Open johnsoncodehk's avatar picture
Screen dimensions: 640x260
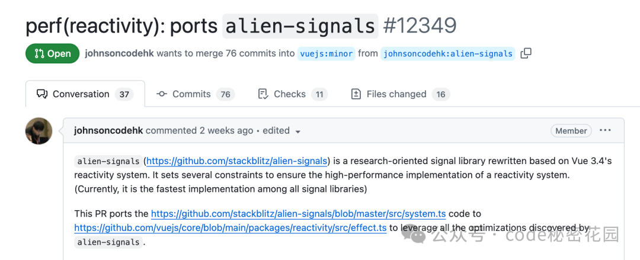click(39, 131)
